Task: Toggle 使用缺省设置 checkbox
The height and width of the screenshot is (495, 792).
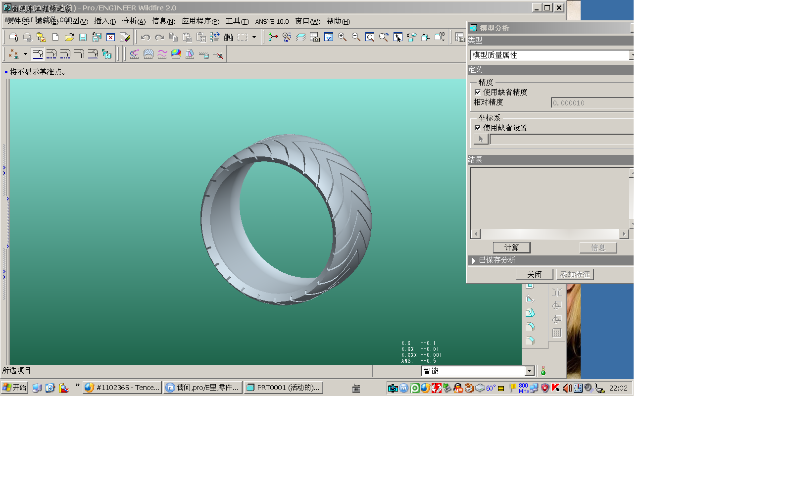Action: tap(478, 128)
